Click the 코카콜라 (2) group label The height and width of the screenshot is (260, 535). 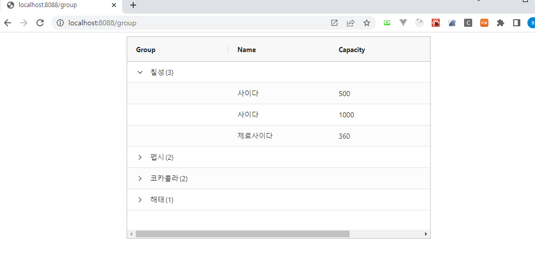[x=169, y=178]
